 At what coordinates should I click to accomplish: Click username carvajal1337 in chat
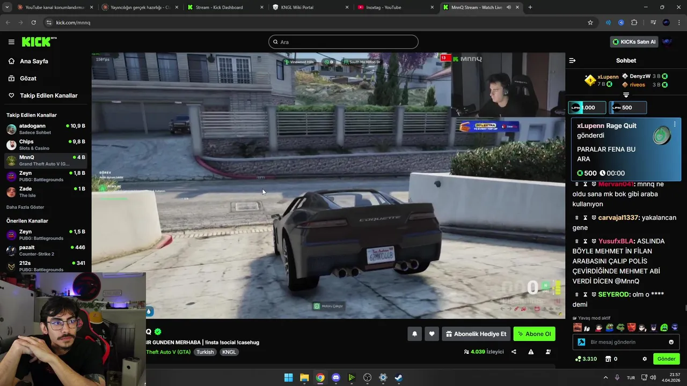(618, 218)
